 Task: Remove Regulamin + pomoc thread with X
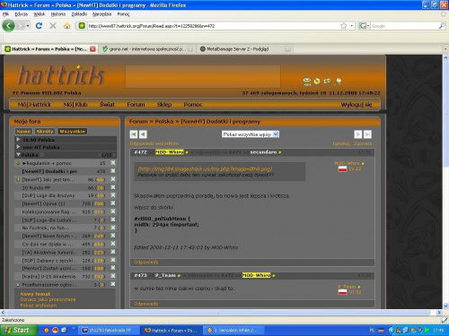coord(113,163)
